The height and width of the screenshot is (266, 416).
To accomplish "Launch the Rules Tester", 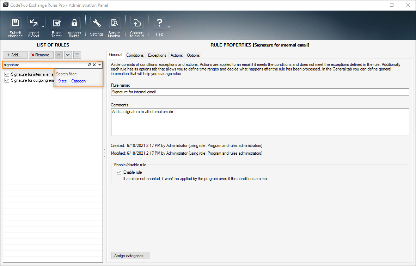I will (56, 27).
